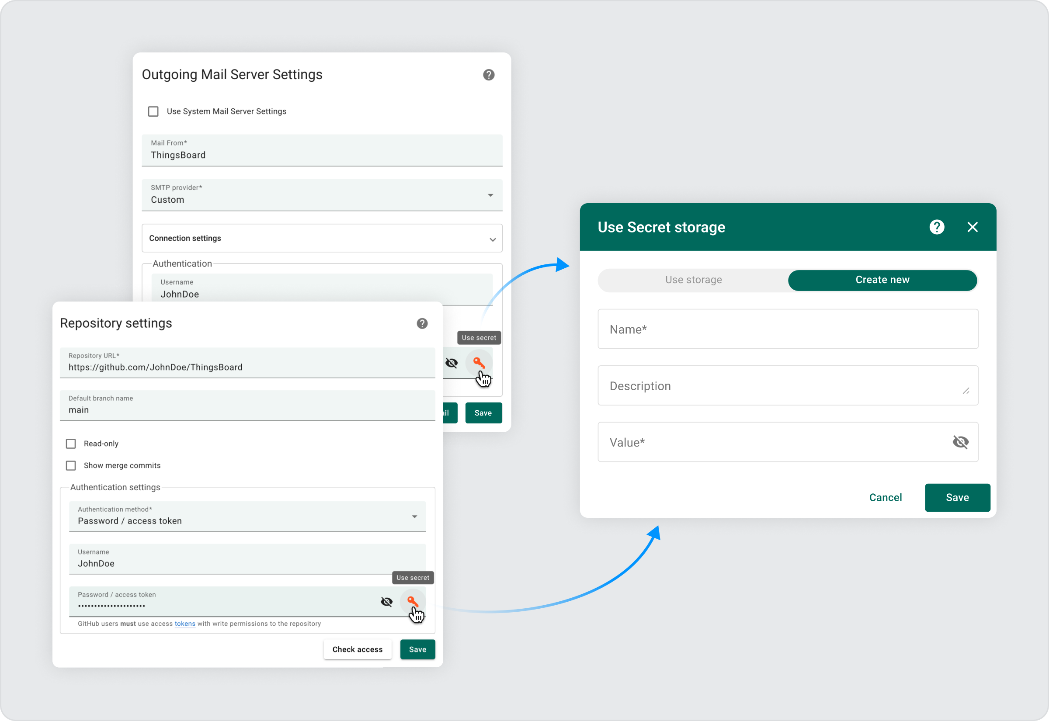Click help icon in Repository settings

pos(422,323)
